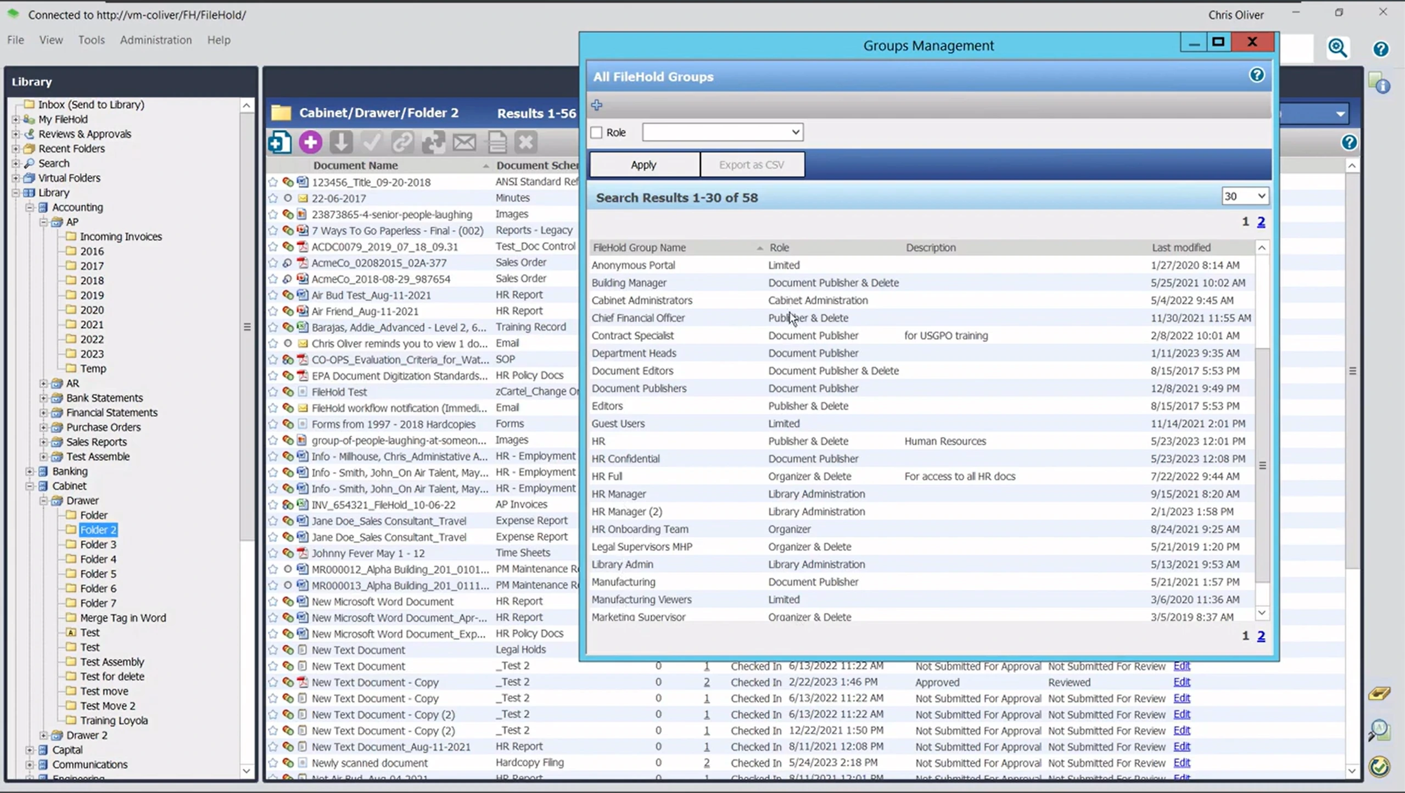Sort by FileHold Group Name column header
The image size is (1405, 793).
point(639,248)
